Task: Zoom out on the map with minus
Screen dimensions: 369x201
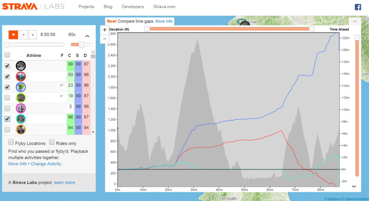Action: (x=105, y=39)
